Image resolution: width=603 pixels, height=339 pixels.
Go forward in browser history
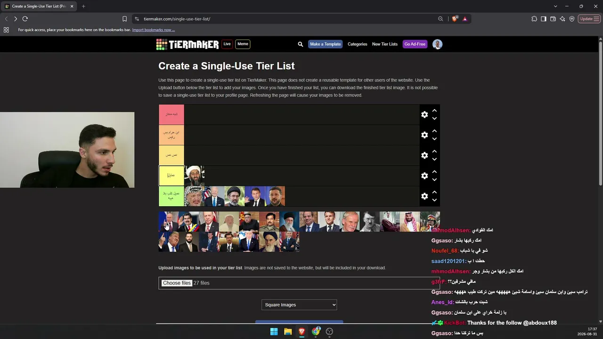(16, 19)
